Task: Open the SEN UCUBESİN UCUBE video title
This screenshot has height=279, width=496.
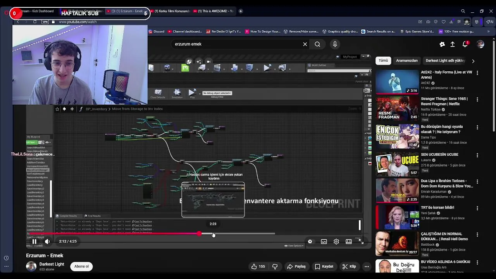Action: [439, 155]
